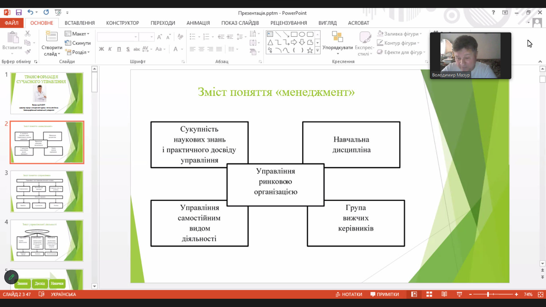
Task: Click the Arrange (Упорядкувати) icon
Action: click(337, 37)
